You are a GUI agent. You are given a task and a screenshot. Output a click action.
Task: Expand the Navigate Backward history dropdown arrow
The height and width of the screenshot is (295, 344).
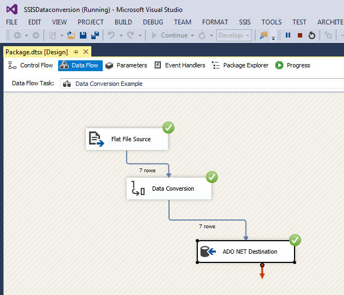click(x=26, y=35)
